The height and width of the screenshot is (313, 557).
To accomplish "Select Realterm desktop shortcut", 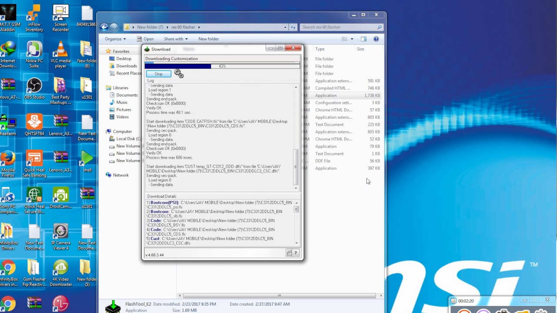I will point(7,125).
